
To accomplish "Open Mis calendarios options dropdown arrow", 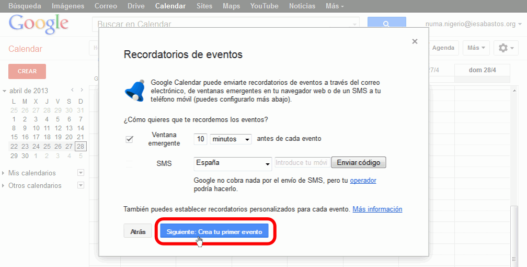I will coord(81,173).
